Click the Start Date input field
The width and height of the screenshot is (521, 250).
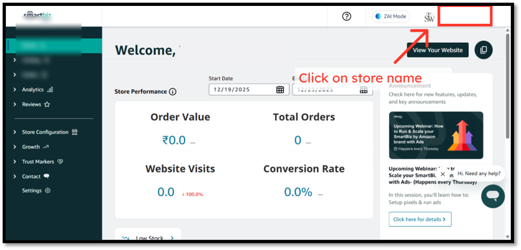tap(243, 90)
